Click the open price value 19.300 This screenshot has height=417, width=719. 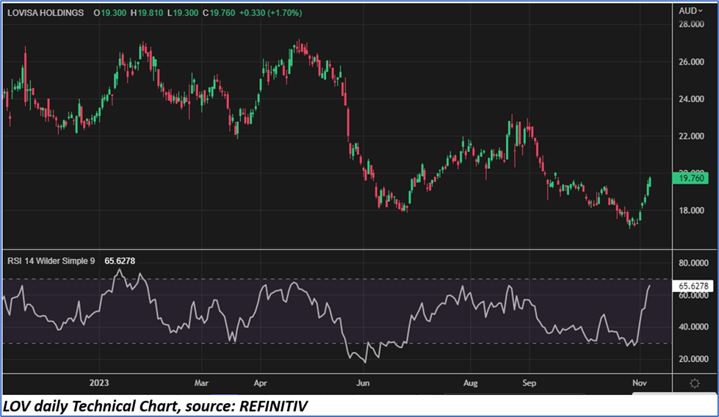click(113, 12)
